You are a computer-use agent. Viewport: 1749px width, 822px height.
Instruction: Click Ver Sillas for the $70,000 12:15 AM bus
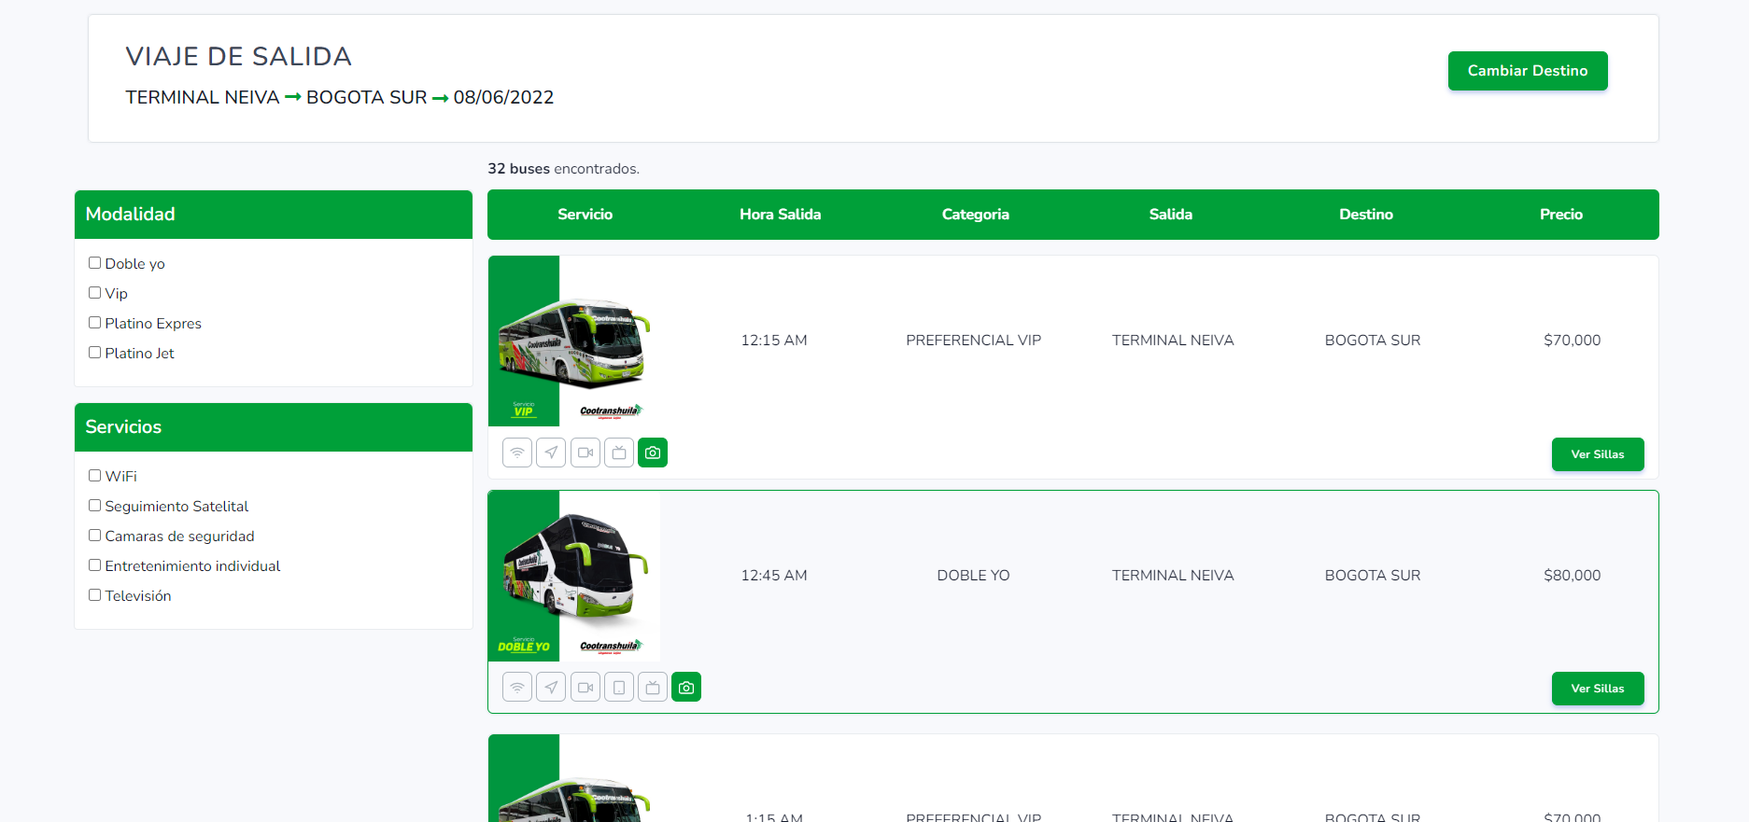pyautogui.click(x=1597, y=454)
